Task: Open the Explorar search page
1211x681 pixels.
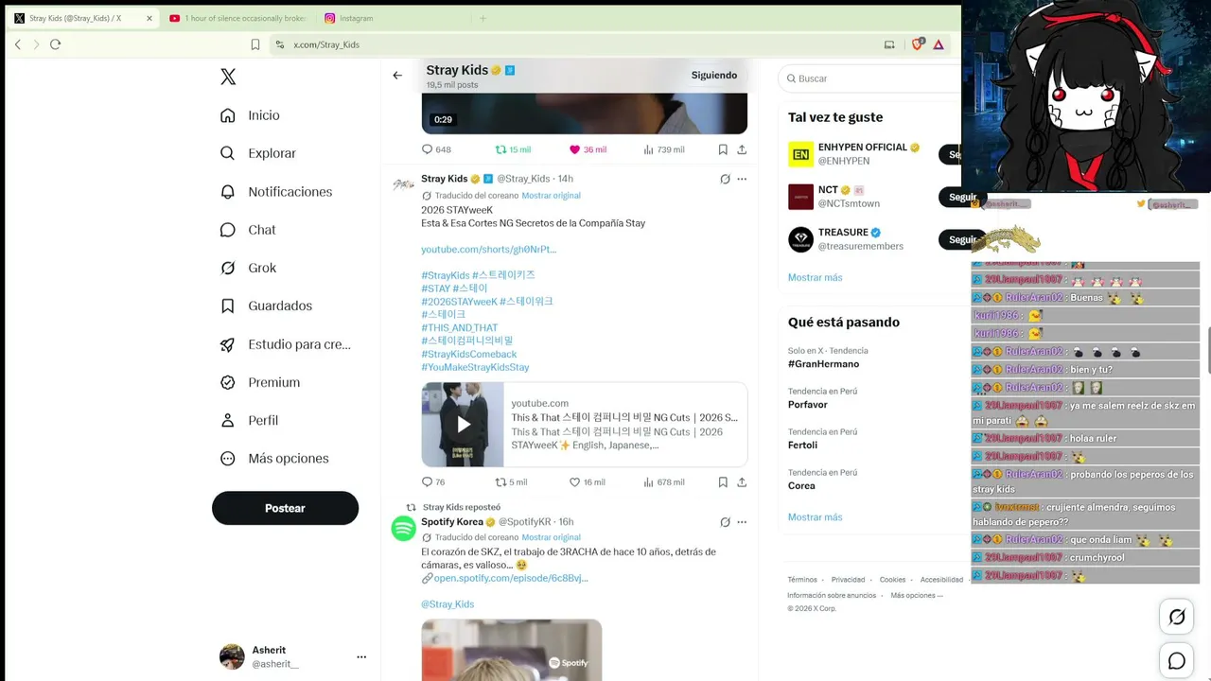Action: click(x=258, y=153)
